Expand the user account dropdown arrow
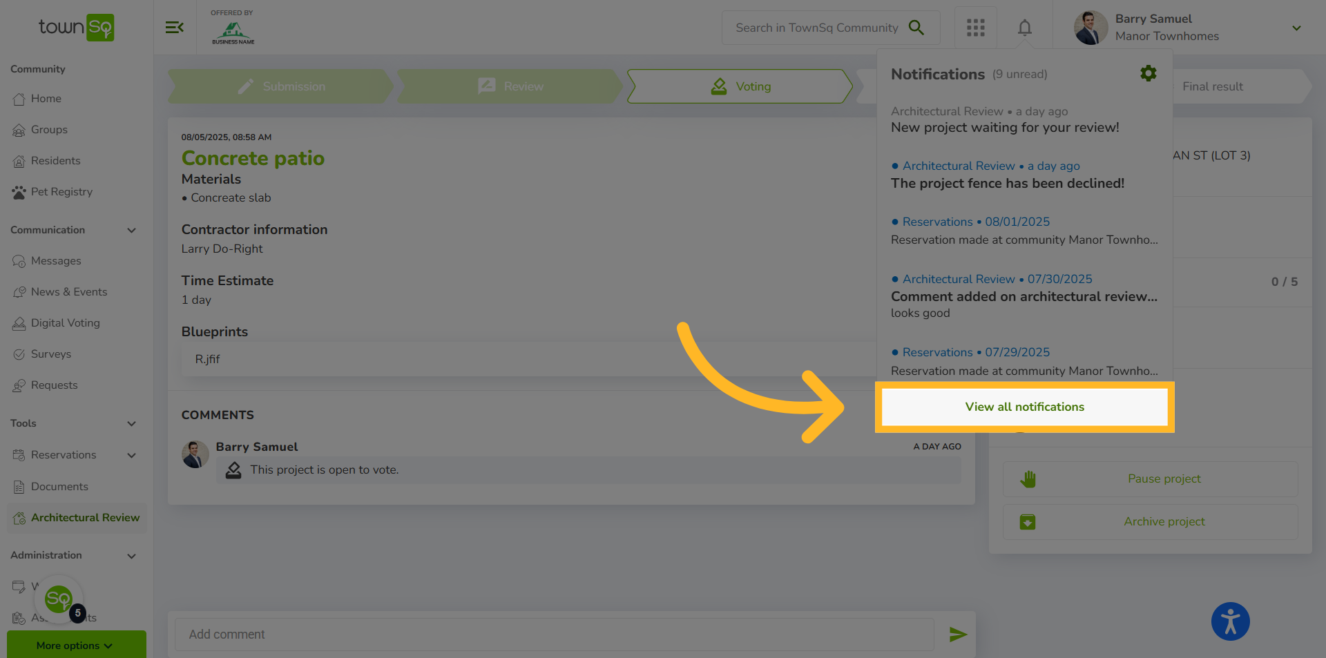 tap(1296, 28)
